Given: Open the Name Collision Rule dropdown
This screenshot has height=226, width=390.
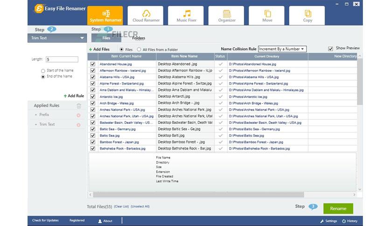Looking at the screenshot, I should point(282,49).
